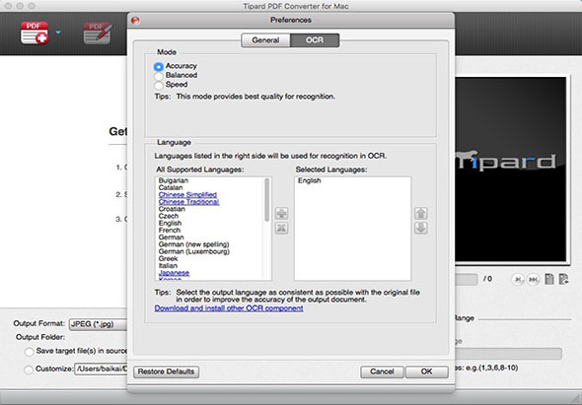Select English in Selected Languages list
The height and width of the screenshot is (405, 582).
point(309,180)
